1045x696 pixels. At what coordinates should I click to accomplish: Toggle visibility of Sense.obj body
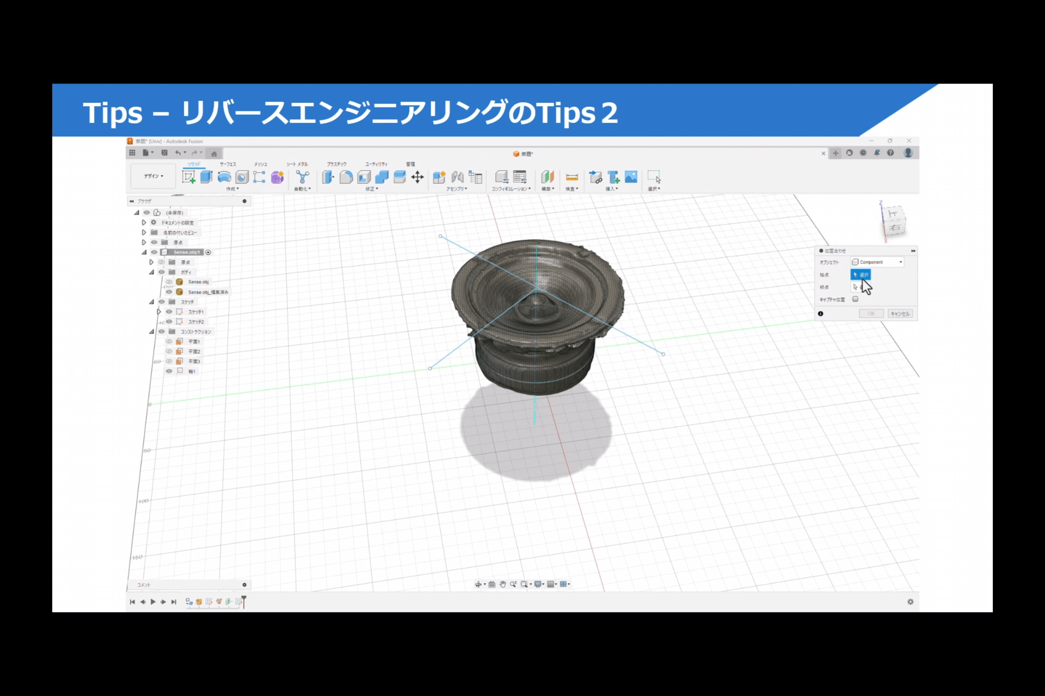point(169,282)
